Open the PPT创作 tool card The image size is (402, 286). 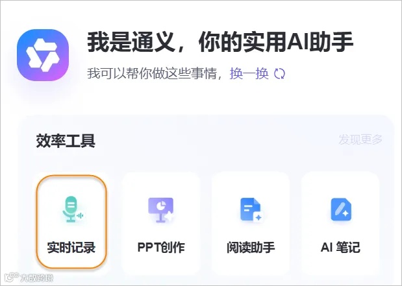161,223
